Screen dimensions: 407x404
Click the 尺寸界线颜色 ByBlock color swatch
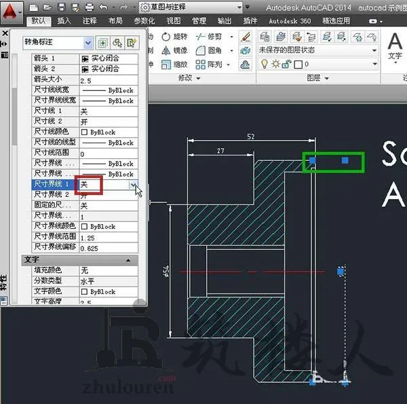84,227
